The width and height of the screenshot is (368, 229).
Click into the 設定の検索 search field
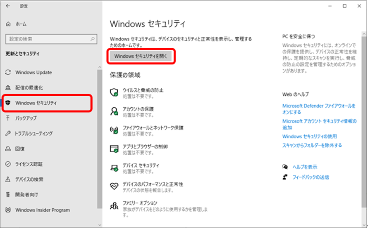click(x=51, y=39)
